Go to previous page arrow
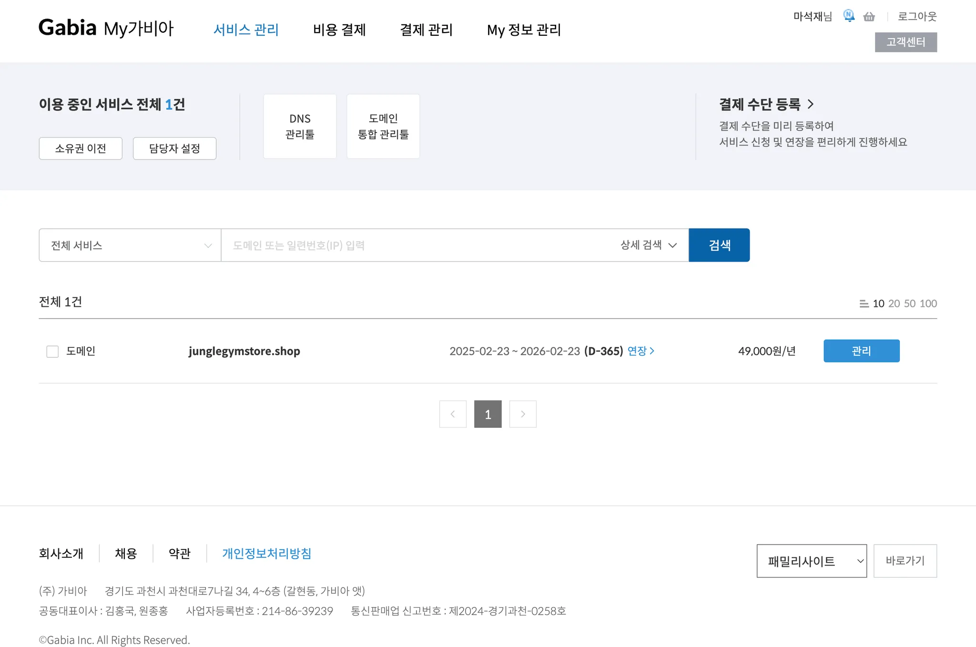 pyautogui.click(x=453, y=414)
